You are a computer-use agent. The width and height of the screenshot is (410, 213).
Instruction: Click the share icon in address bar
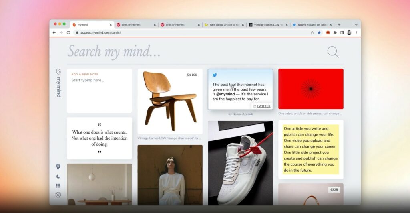pyautogui.click(x=312, y=33)
